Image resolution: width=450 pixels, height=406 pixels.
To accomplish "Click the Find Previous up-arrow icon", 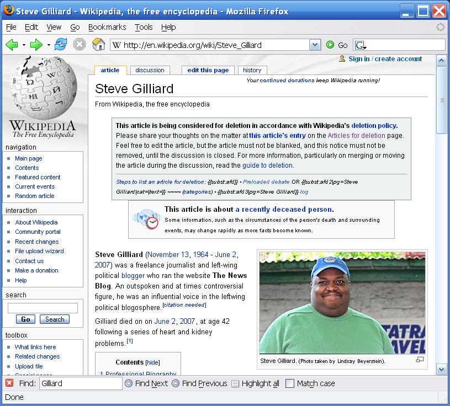I will tap(176, 383).
